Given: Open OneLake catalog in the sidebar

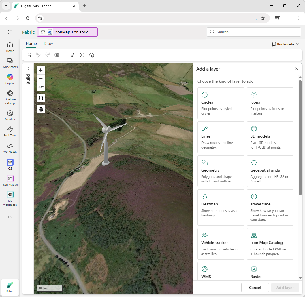Looking at the screenshot, I should (x=10, y=97).
